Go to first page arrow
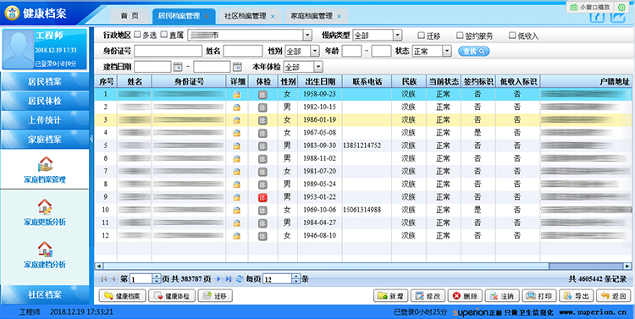 103,279
